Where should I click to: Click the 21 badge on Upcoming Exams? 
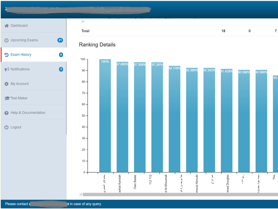[60, 40]
